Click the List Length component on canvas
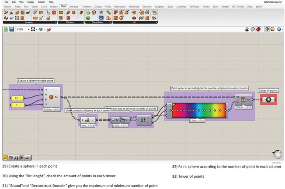285x189 pixels. coord(87,120)
